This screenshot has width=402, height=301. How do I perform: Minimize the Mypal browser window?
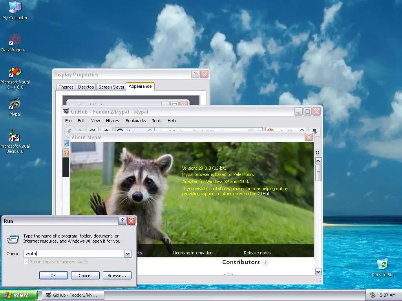click(298, 112)
